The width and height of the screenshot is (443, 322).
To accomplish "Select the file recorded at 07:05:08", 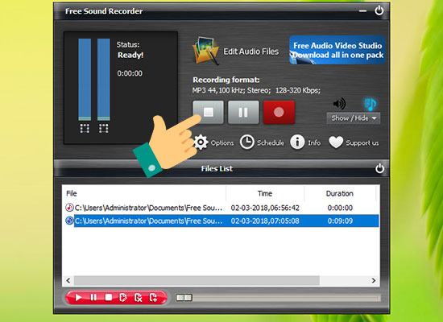I will click(221, 221).
